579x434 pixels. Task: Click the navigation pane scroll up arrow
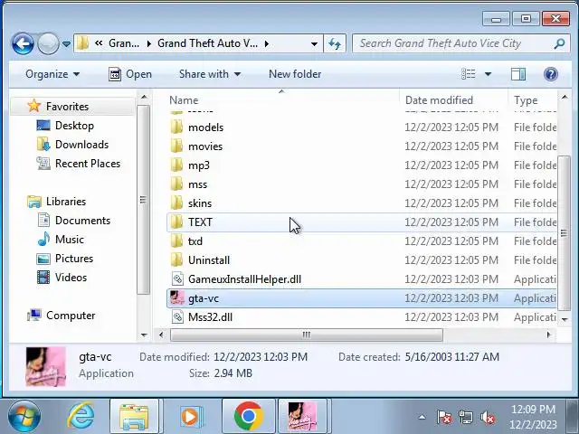(x=144, y=98)
